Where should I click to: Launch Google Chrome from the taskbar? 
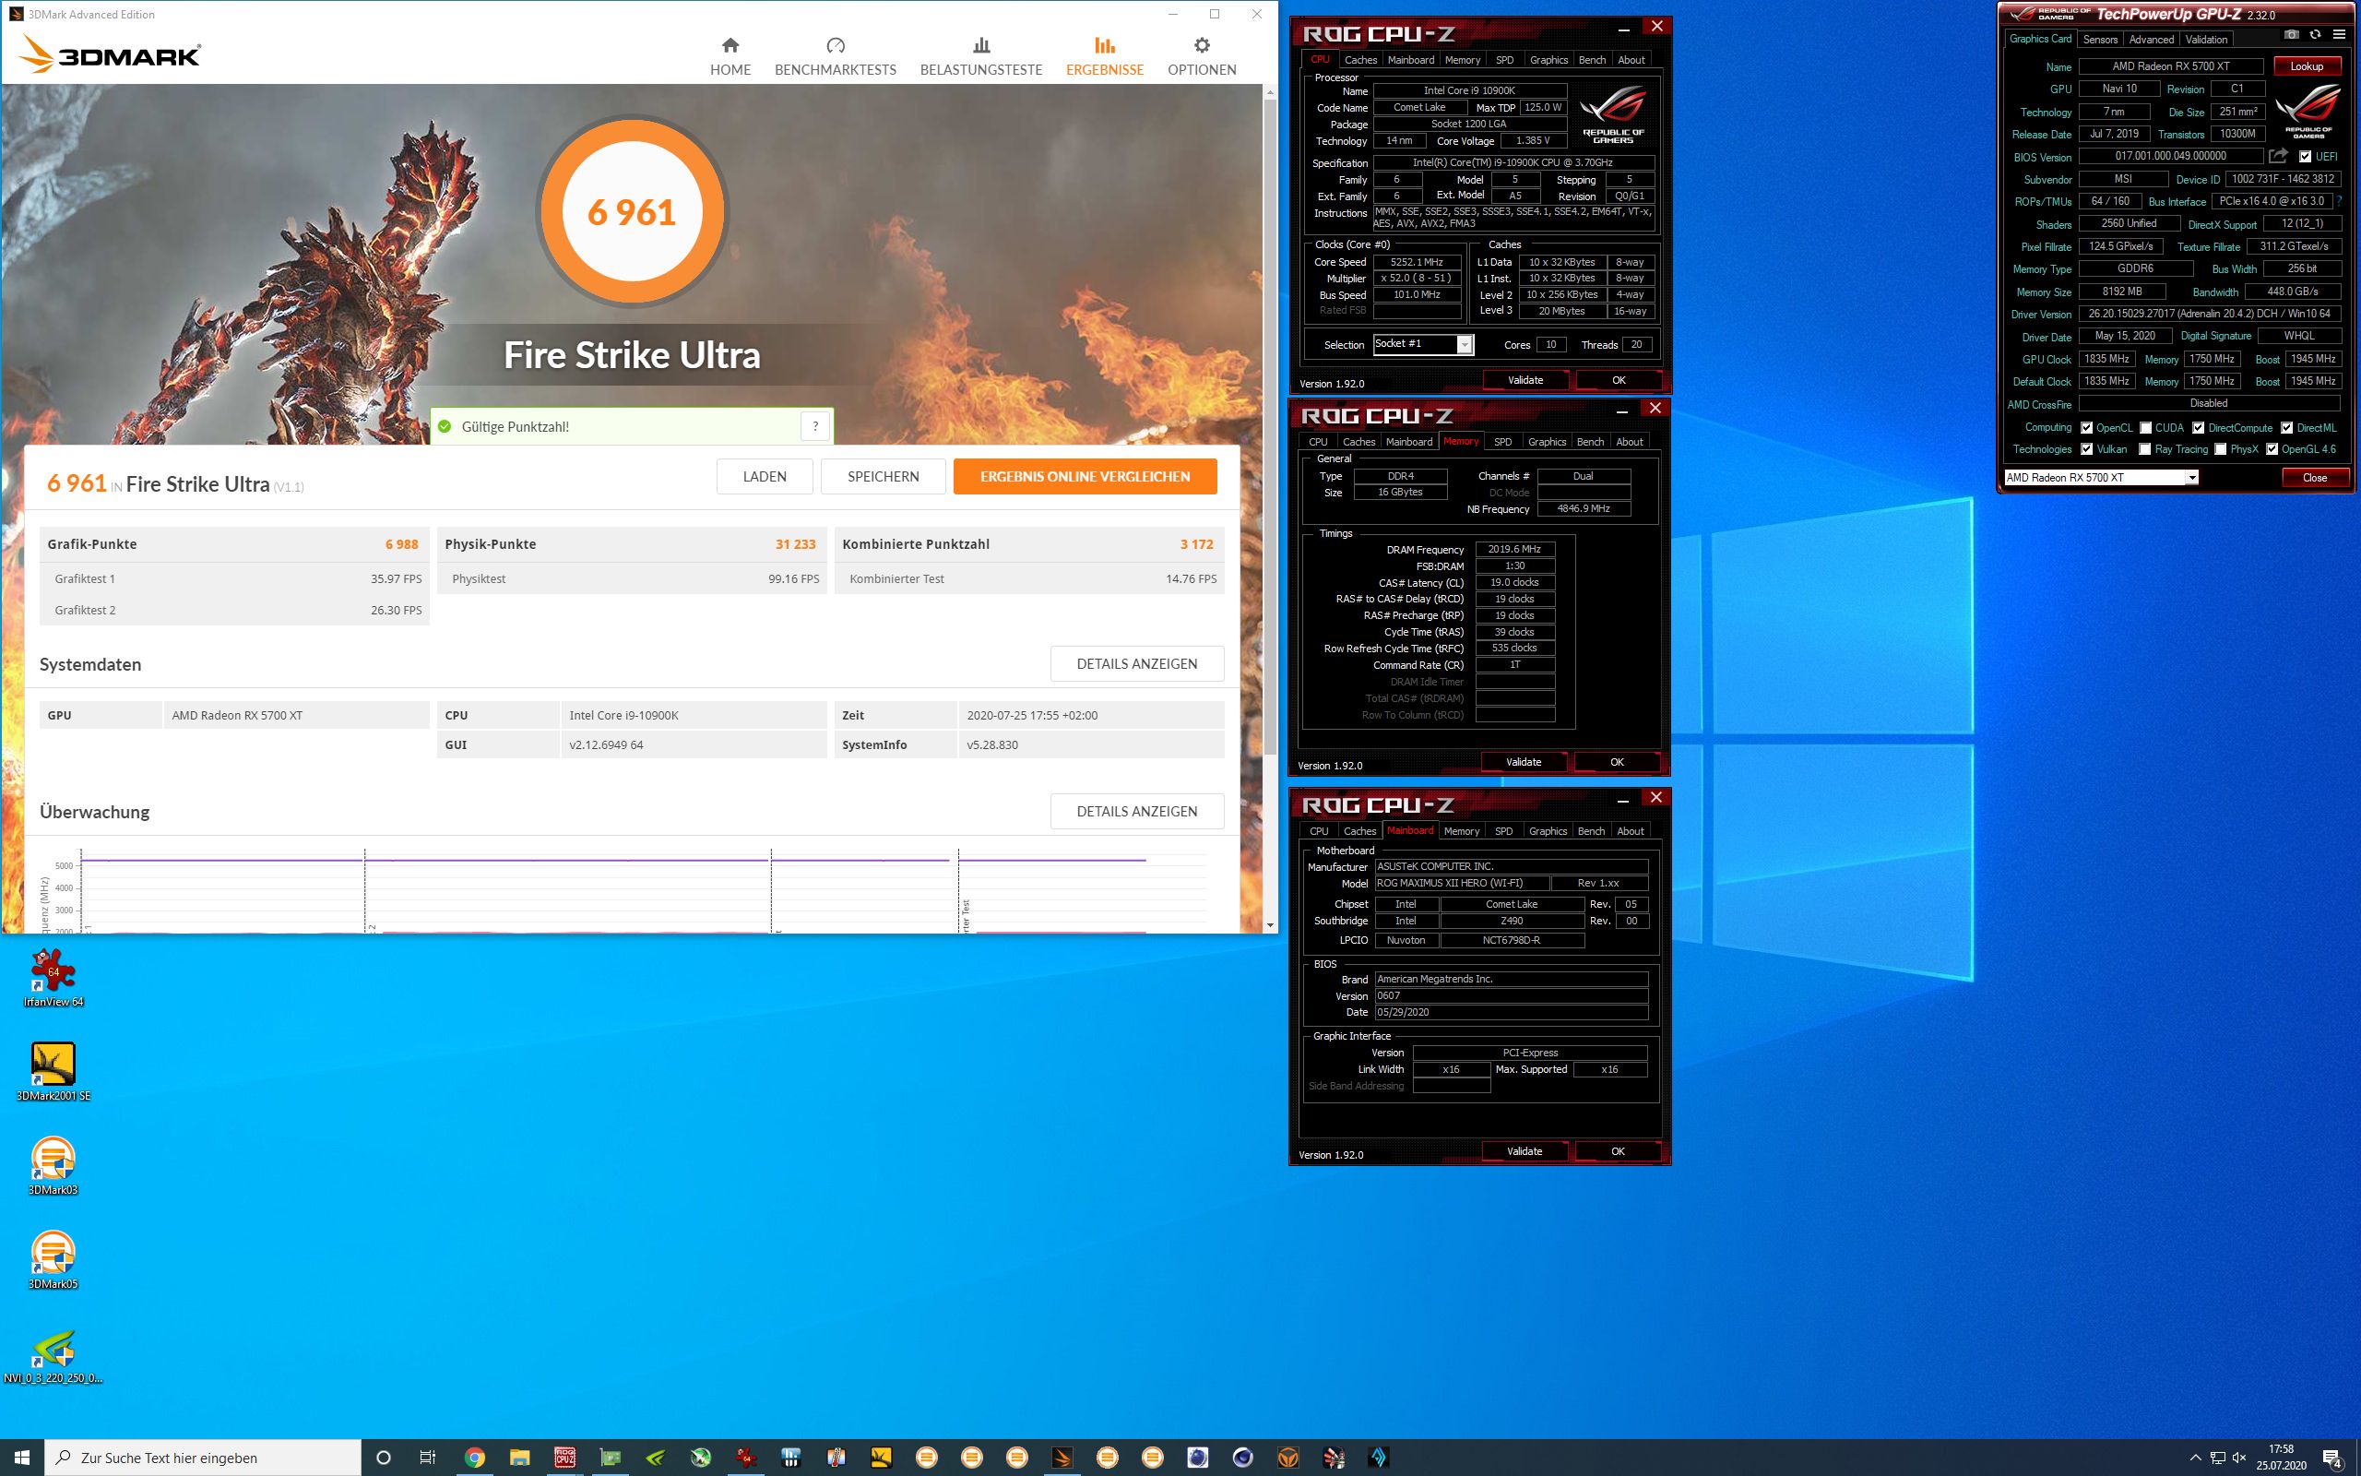click(x=474, y=1458)
